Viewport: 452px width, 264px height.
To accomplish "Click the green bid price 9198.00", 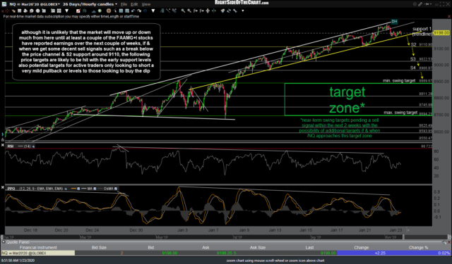I will pos(169,253).
